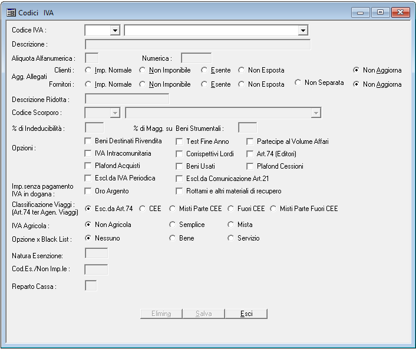Click the Natura Esenzione field
Image resolution: width=416 pixels, height=349 pixels.
96,253
